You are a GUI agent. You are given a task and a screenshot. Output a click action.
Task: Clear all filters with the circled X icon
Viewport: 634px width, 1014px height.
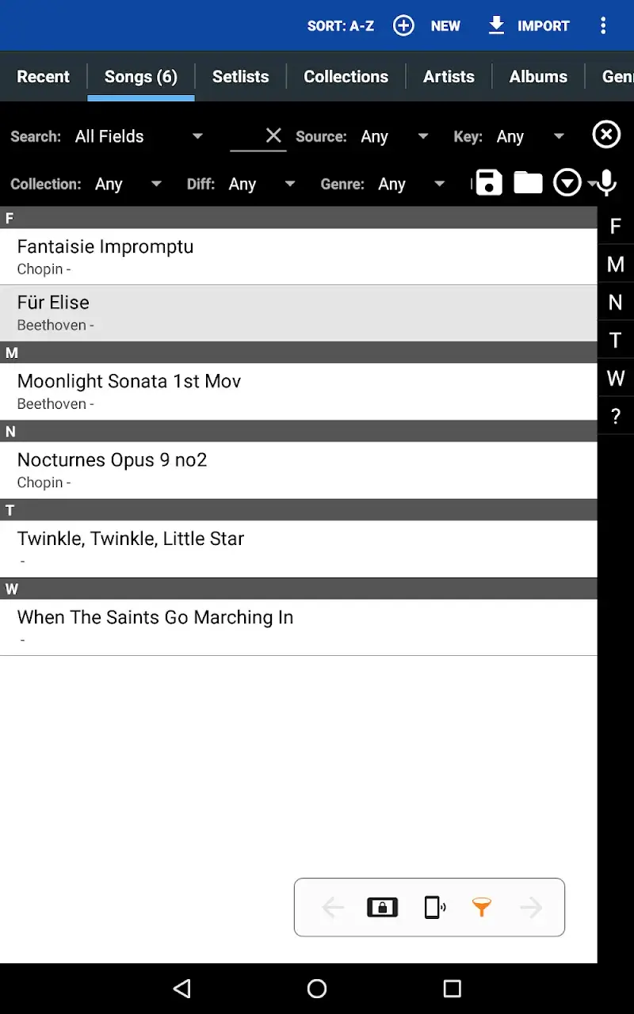pos(606,135)
